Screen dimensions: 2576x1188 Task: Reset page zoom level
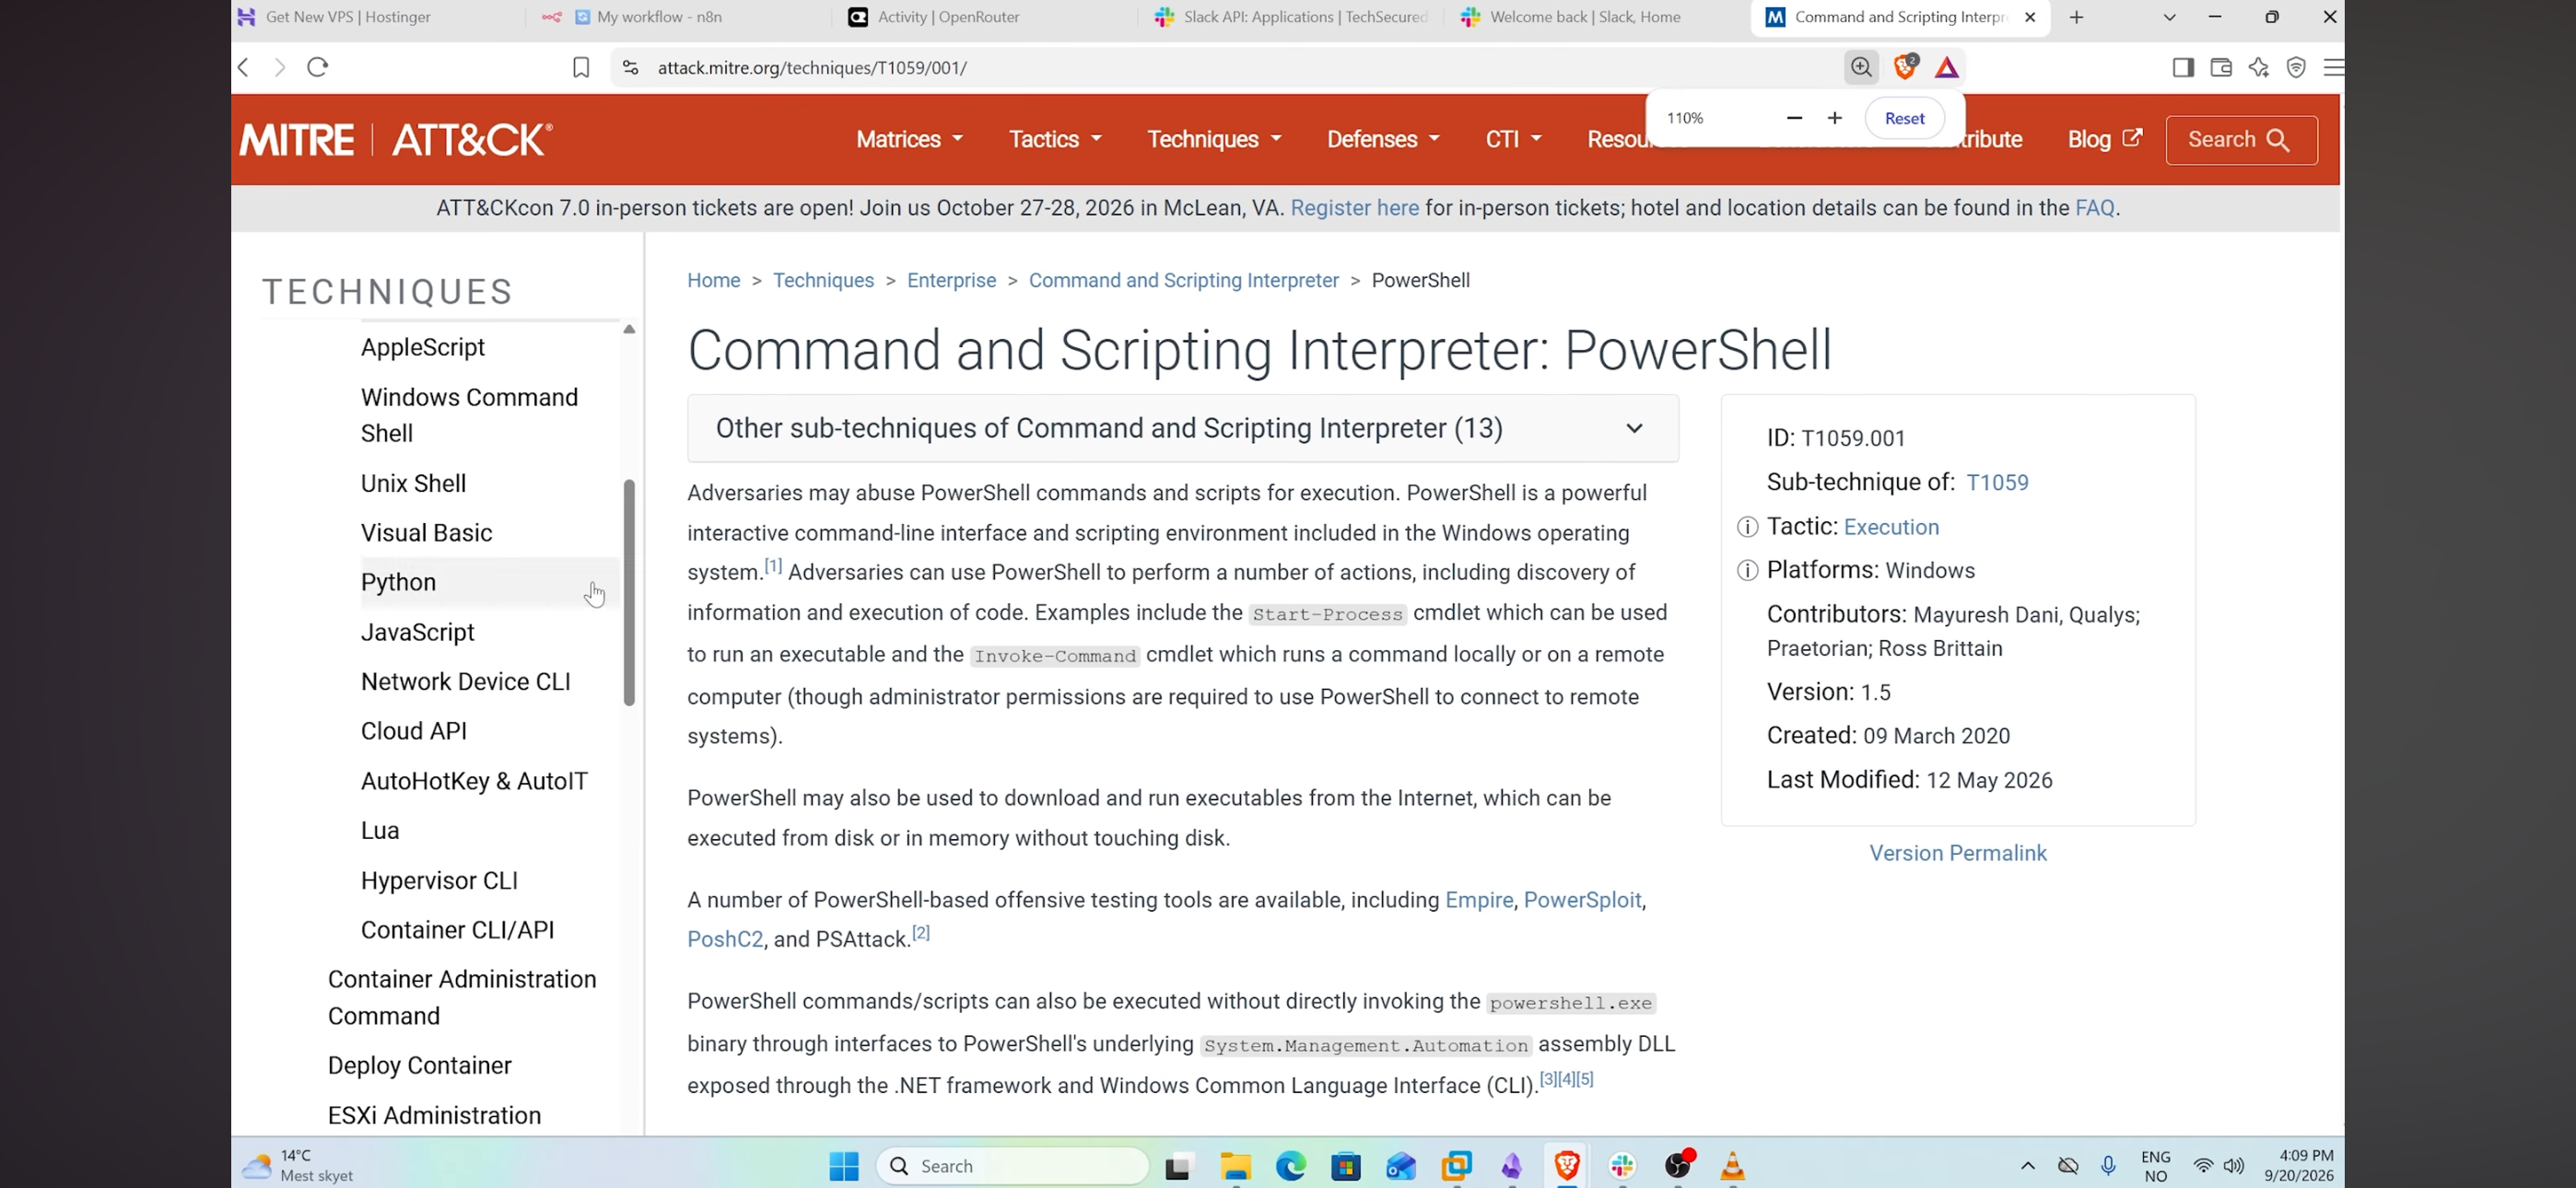1904,118
